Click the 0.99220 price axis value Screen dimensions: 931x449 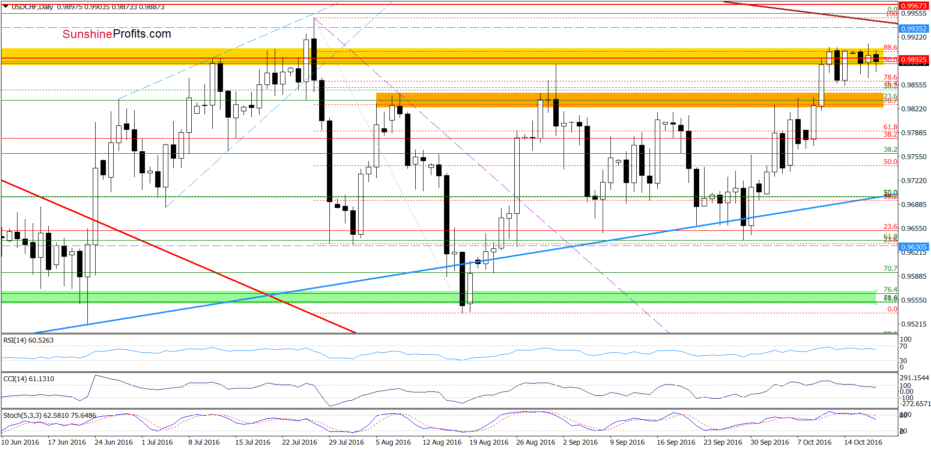(913, 37)
